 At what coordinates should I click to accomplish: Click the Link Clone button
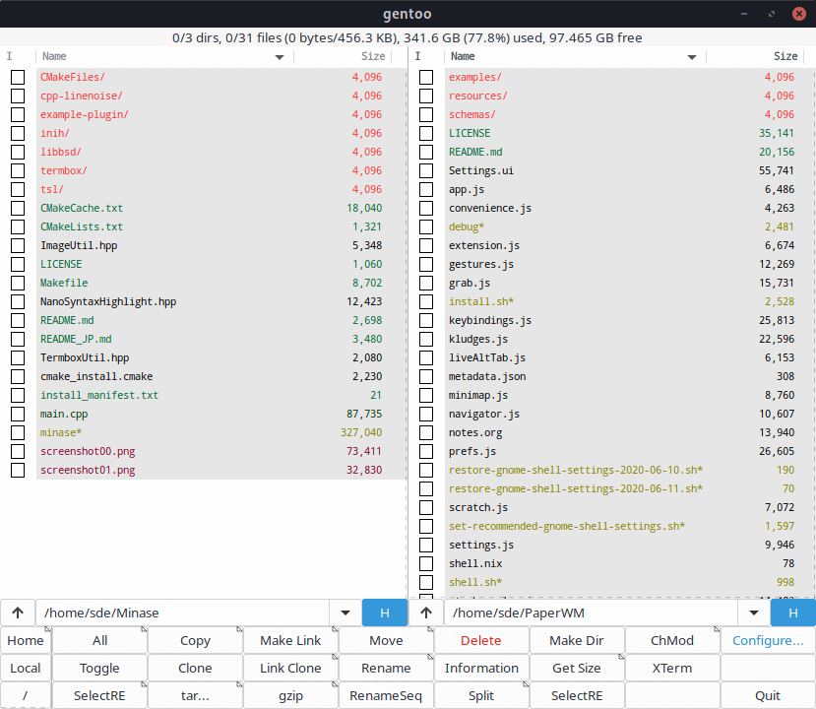tap(290, 668)
